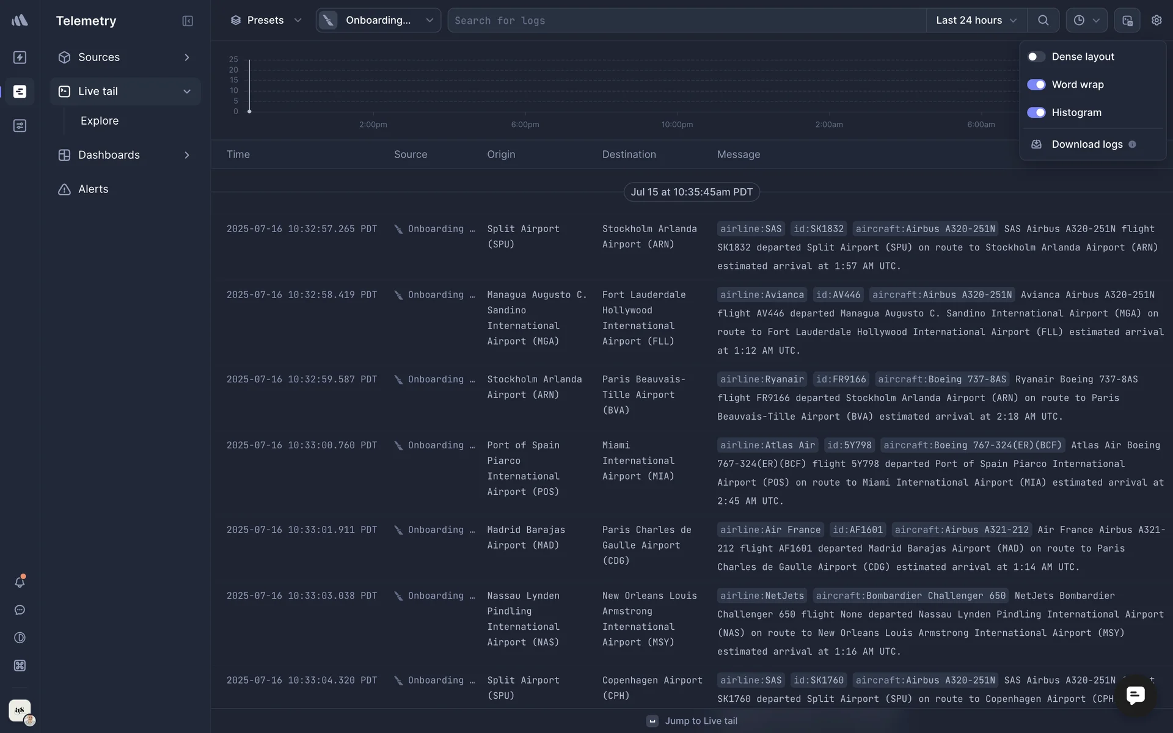This screenshot has width=1173, height=733.
Task: Open the Presets dropdown
Action: point(266,20)
